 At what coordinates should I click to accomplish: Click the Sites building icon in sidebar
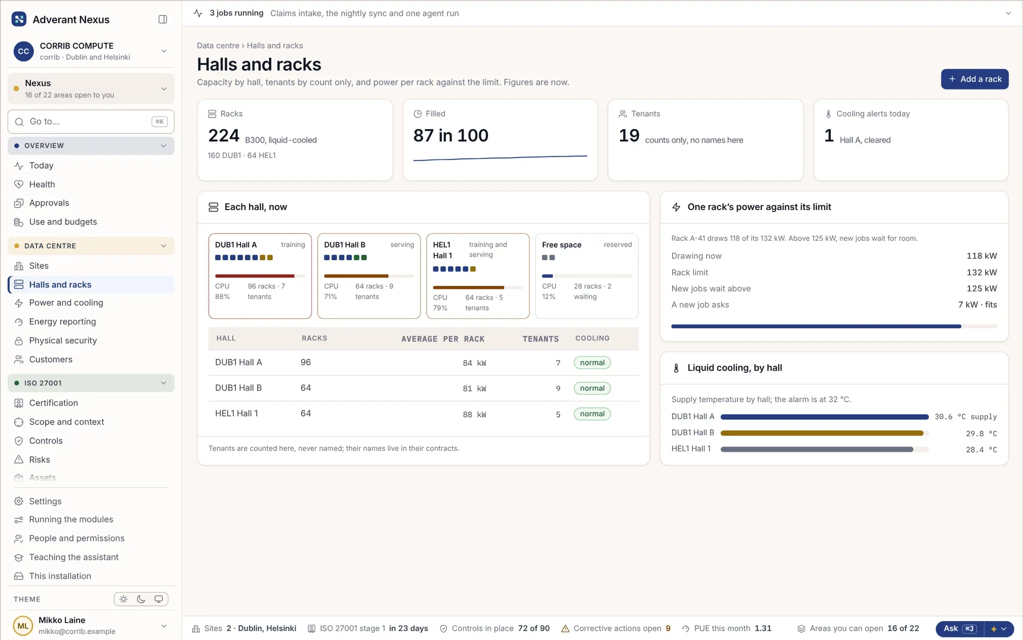[x=19, y=266]
